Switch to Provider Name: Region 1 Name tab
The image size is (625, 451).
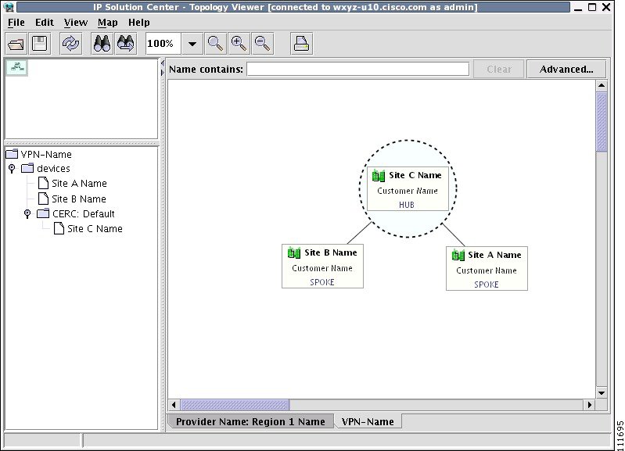pos(251,421)
